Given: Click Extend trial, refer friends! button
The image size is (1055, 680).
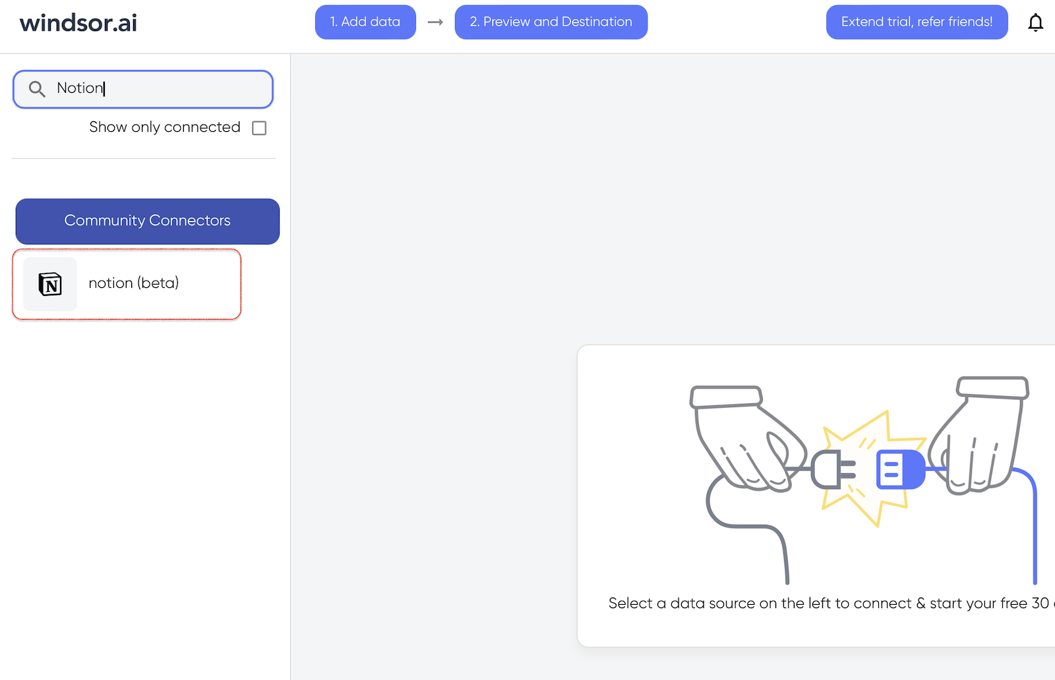Looking at the screenshot, I should pyautogui.click(x=917, y=22).
